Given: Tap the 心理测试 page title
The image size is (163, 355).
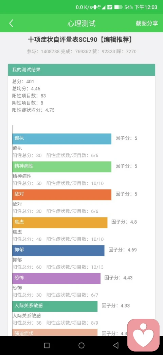Looking at the screenshot, I should pos(81,23).
